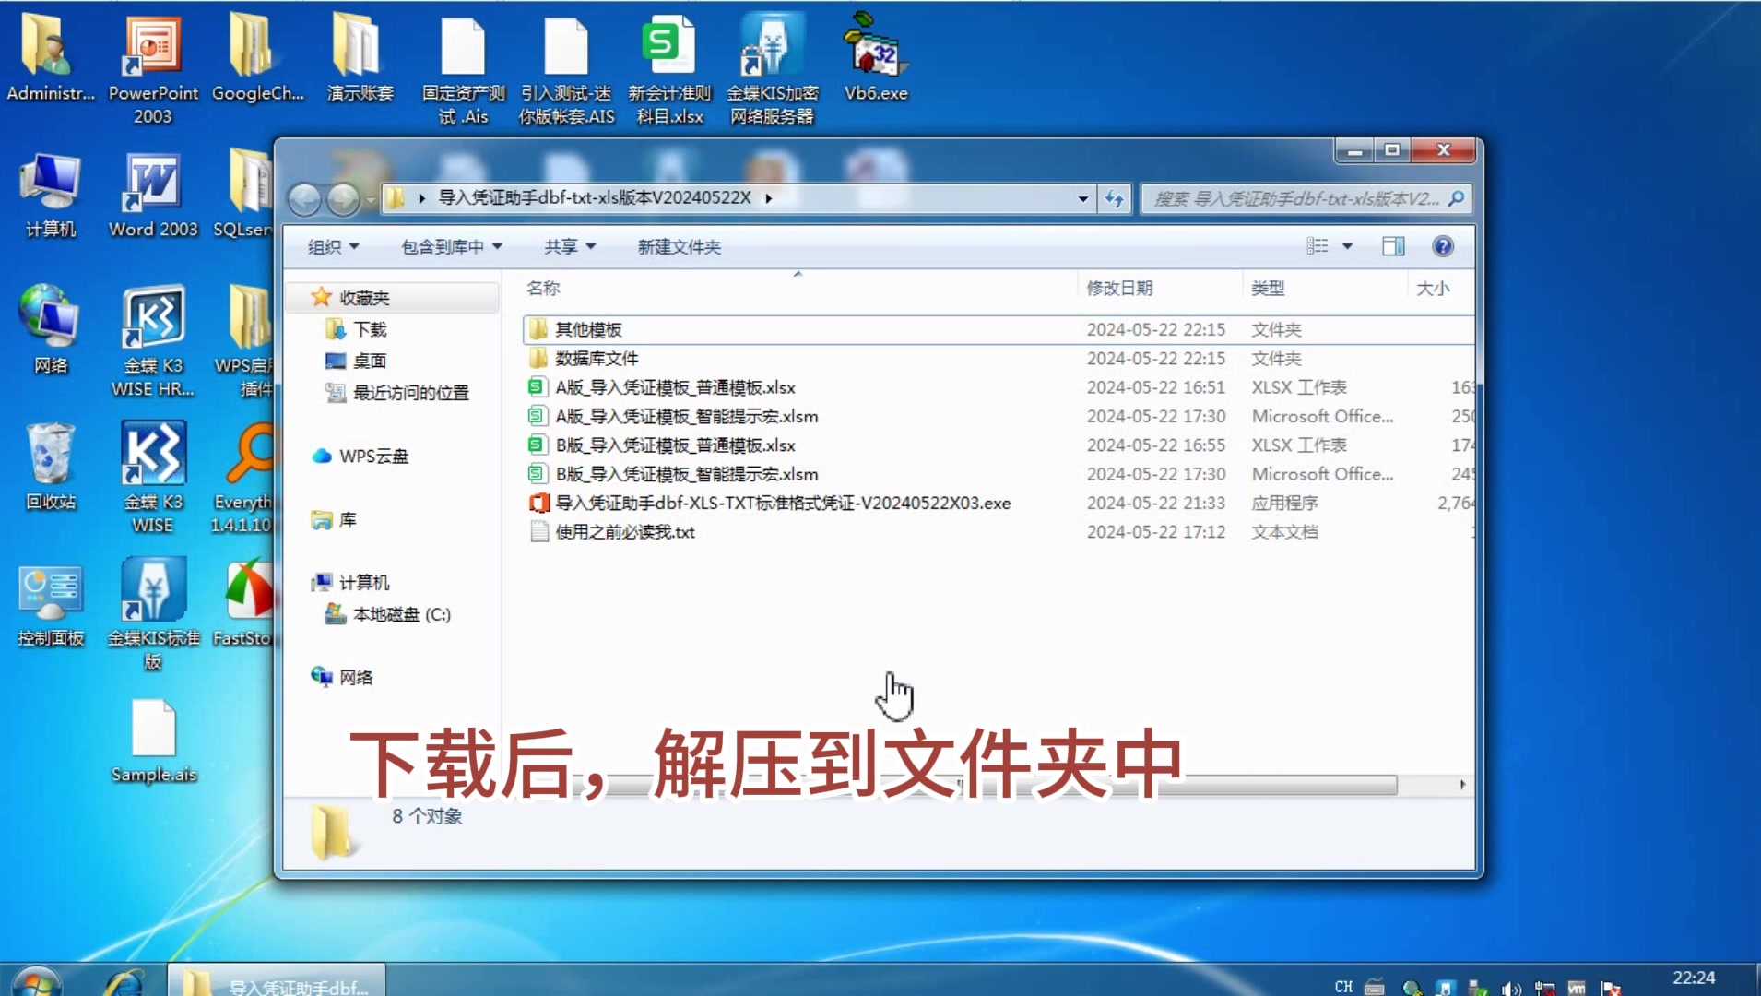Open the 共享 menu
Image resolution: width=1761 pixels, height=996 pixels.
coord(569,247)
